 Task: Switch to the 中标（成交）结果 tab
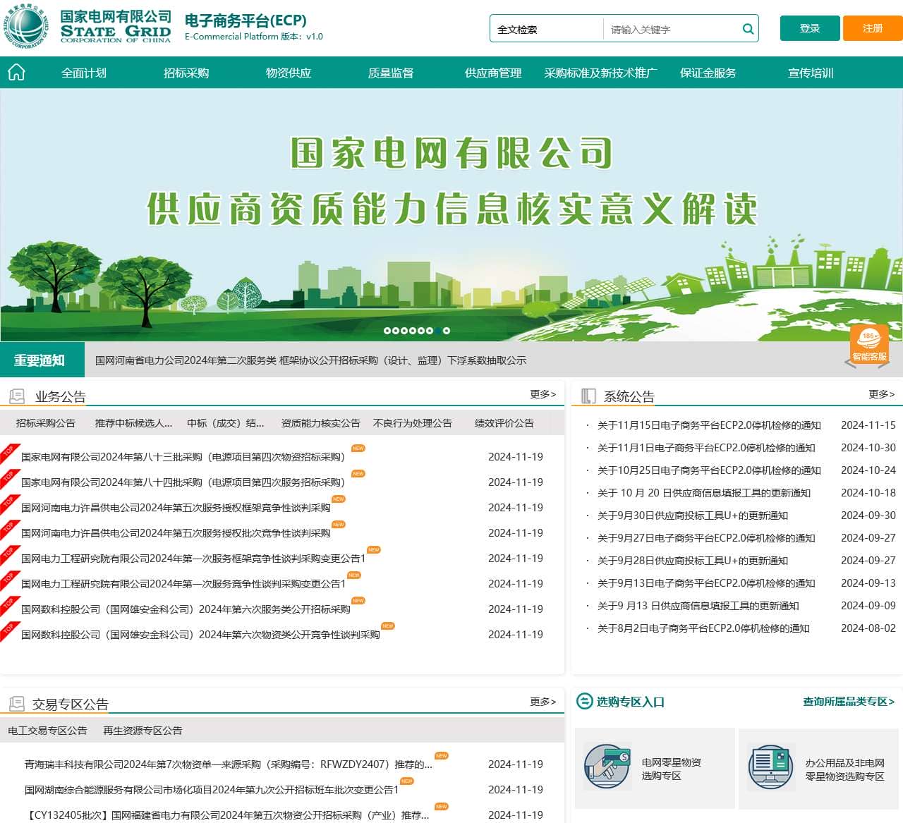225,422
